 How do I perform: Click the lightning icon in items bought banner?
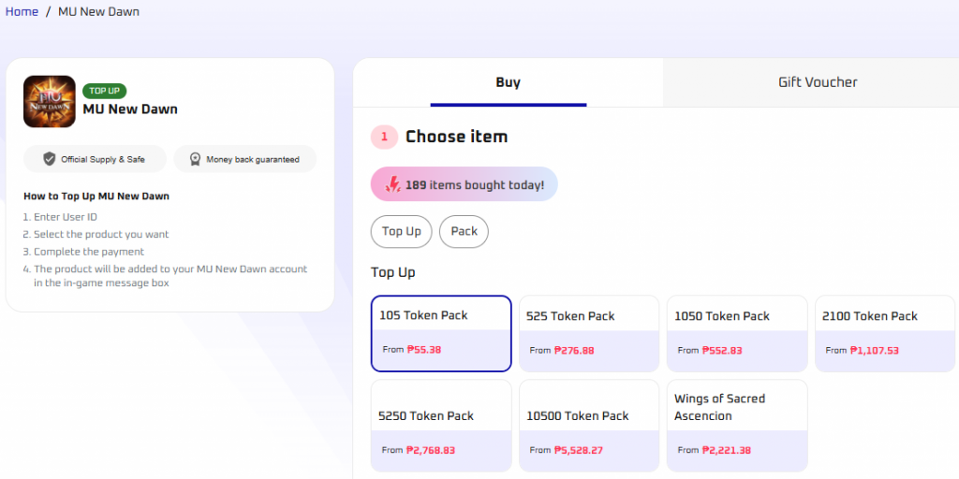(393, 184)
